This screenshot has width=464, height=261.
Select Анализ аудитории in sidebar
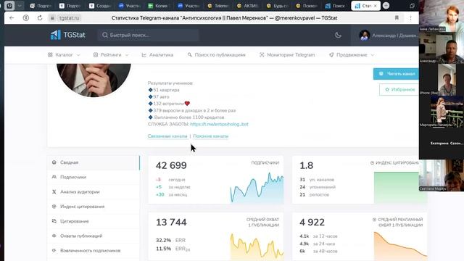[x=94, y=191]
